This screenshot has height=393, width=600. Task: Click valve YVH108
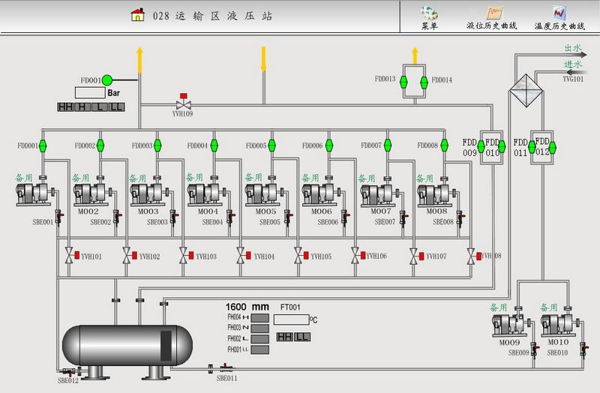click(x=474, y=256)
